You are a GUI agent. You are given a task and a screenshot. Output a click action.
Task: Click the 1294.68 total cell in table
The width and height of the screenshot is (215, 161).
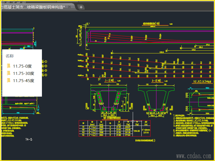coord(137,131)
